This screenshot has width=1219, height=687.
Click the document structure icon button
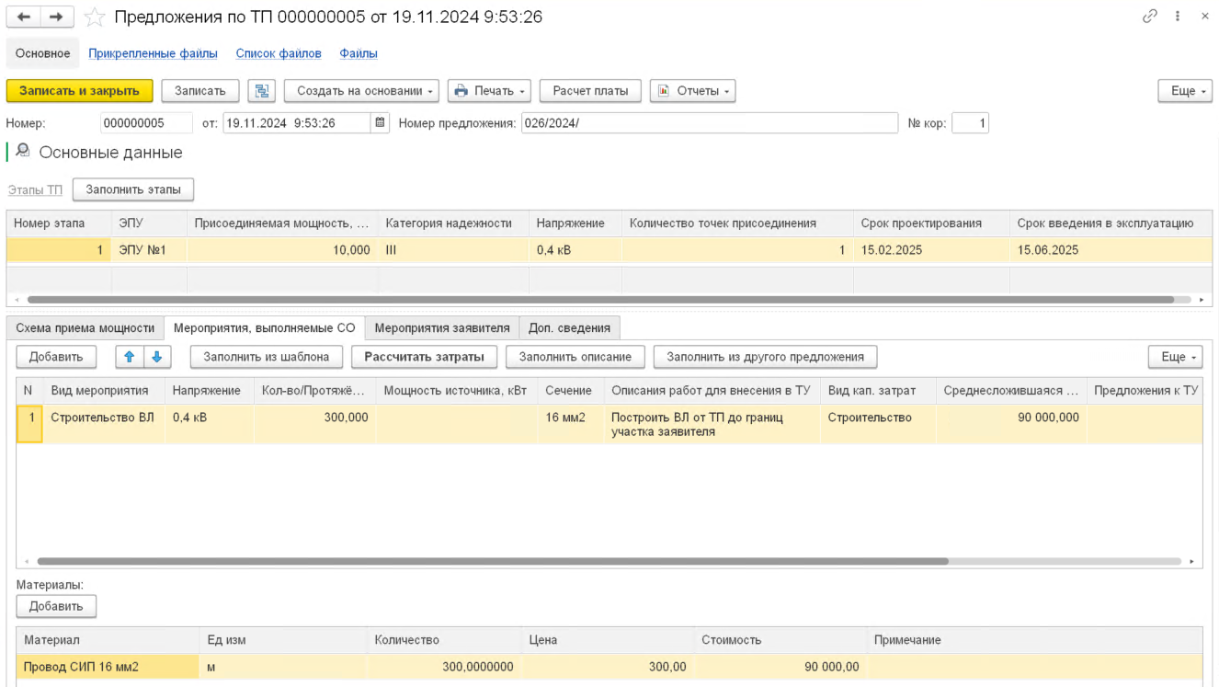point(262,91)
